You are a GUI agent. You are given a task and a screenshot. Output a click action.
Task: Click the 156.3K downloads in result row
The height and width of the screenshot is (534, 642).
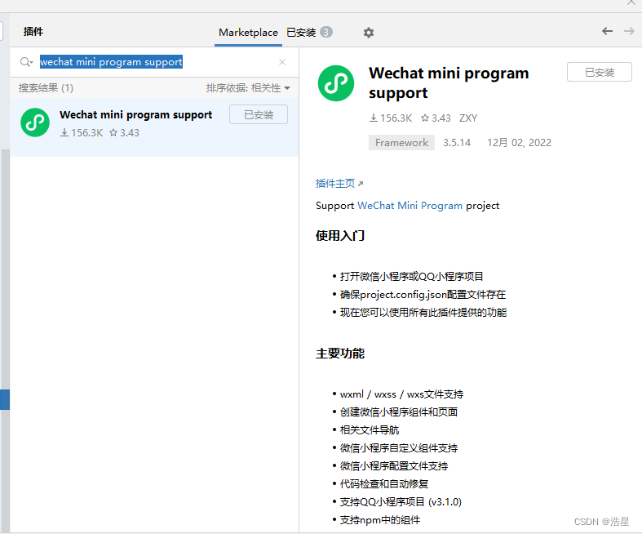point(82,133)
